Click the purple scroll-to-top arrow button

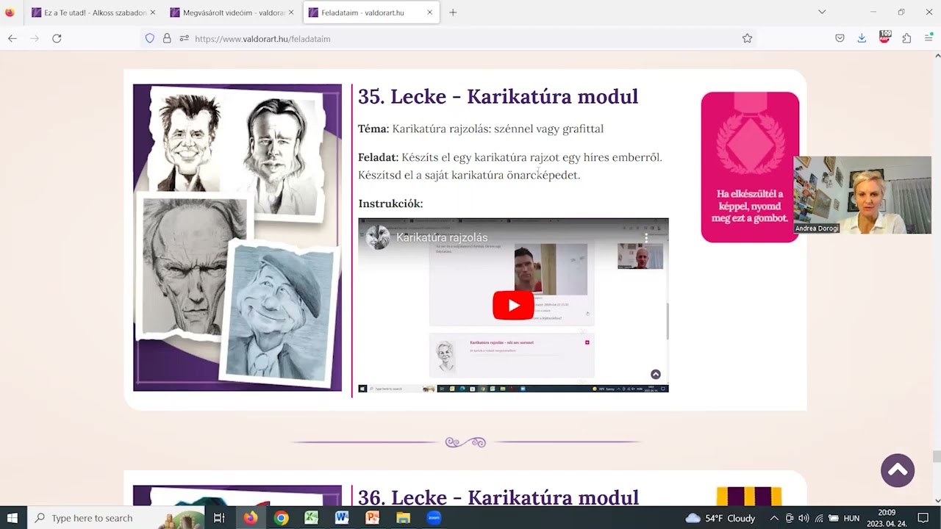(x=898, y=470)
